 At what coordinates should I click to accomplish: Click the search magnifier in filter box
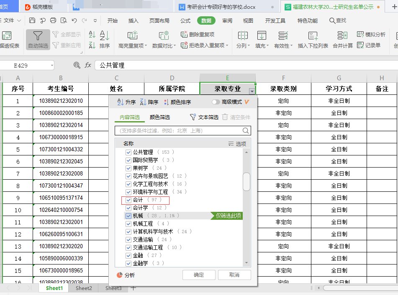click(245, 130)
